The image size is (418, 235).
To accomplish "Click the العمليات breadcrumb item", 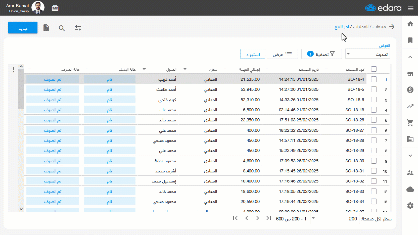I will click(x=361, y=27).
